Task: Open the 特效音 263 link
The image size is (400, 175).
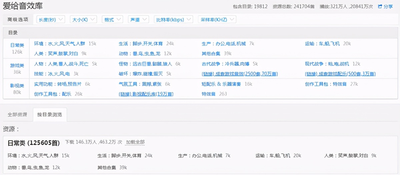Action: pyautogui.click(x=209, y=94)
